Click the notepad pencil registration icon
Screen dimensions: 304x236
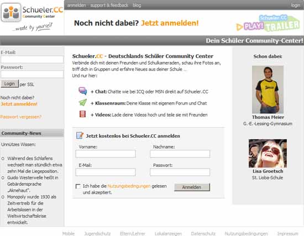pos(80,135)
